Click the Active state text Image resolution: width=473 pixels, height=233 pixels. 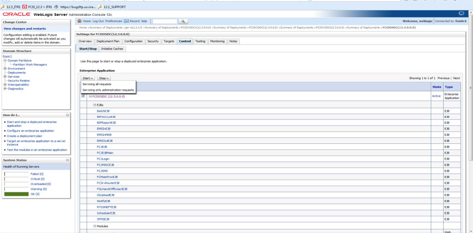(436, 96)
